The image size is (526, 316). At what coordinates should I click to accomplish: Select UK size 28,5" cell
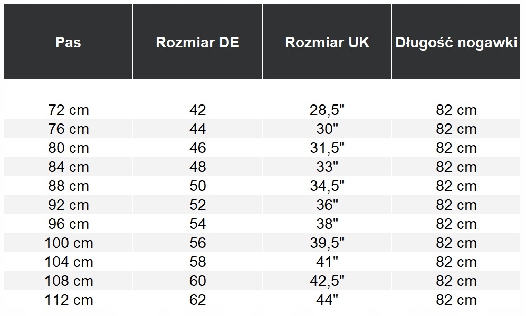point(327,110)
